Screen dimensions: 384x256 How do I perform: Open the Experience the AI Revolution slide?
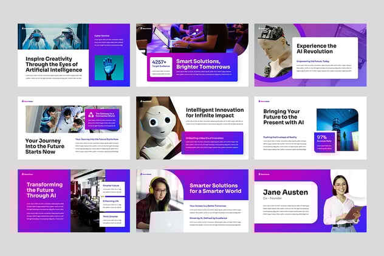click(310, 55)
